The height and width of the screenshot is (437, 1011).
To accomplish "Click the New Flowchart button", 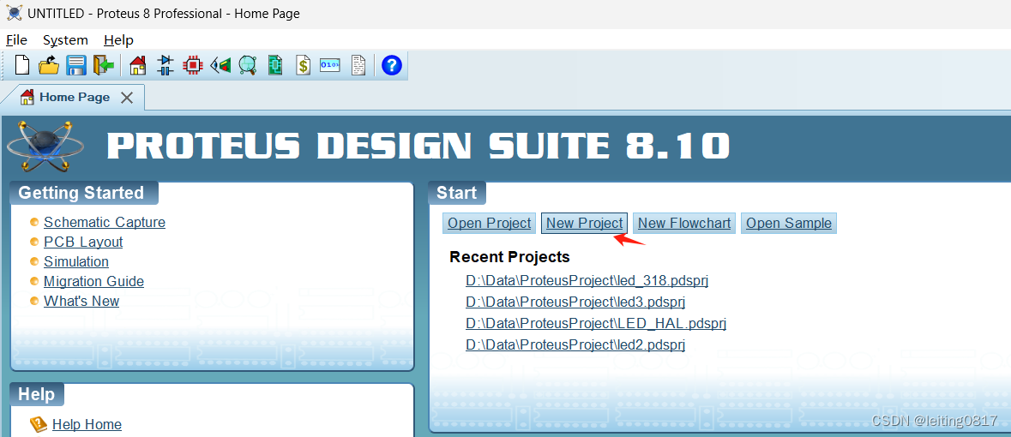I will pos(684,223).
